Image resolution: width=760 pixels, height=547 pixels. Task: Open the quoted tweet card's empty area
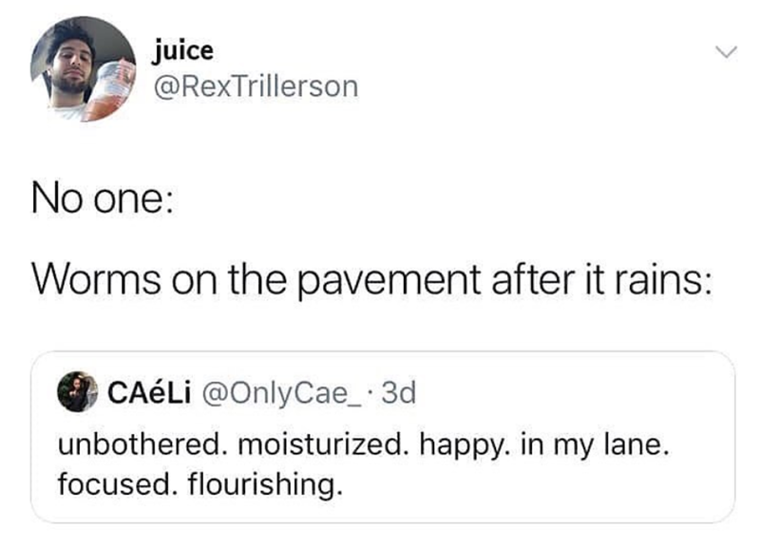tap(570, 494)
